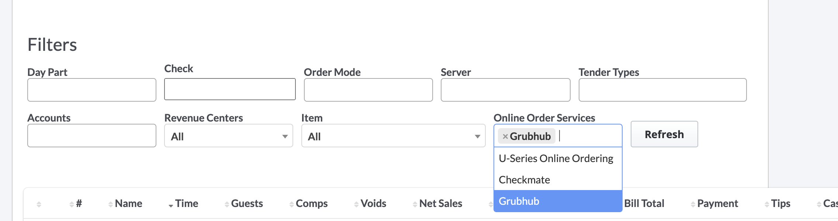Click the sort arrows beside Name header
The height and width of the screenshot is (221, 838).
point(110,204)
